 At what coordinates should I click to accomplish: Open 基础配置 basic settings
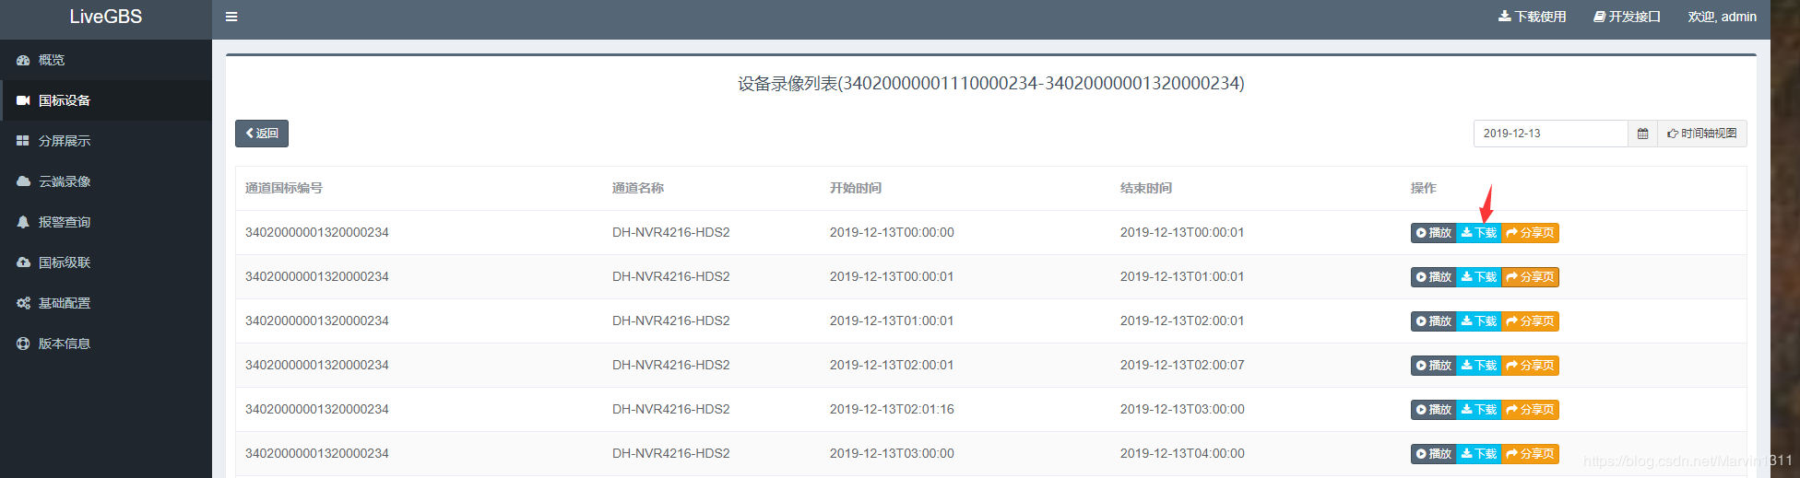[x=106, y=303]
